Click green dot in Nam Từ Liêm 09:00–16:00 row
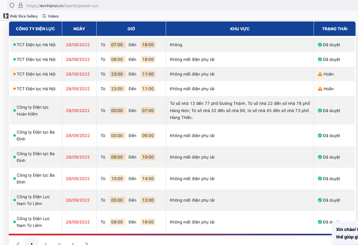358x245 pixels. click(14, 222)
